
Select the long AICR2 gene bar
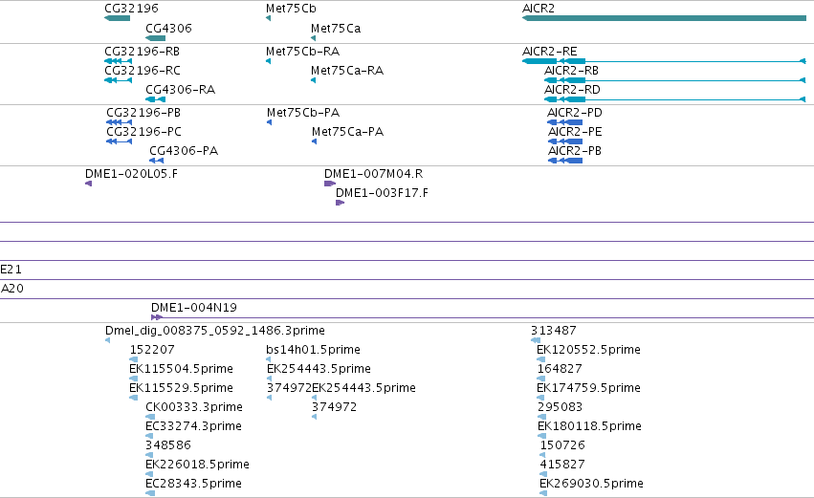pyautogui.click(x=664, y=18)
